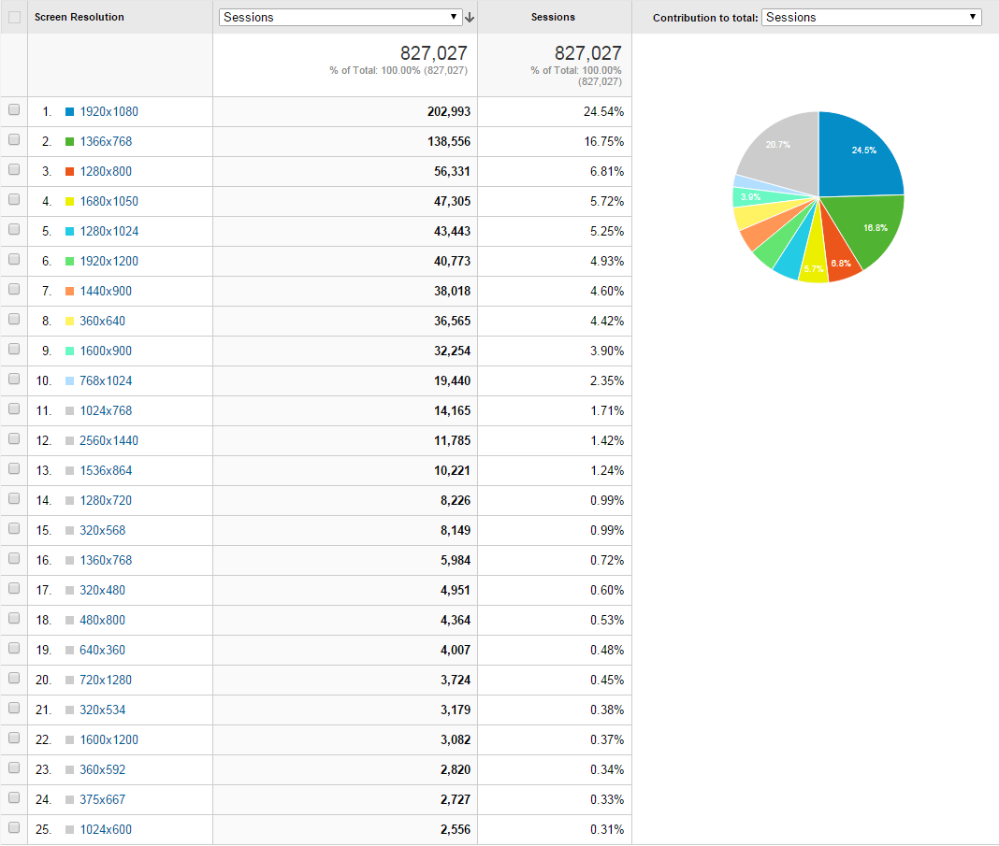Open the 480x800 resolution link
Viewport: 999px width, 846px height.
coord(103,621)
